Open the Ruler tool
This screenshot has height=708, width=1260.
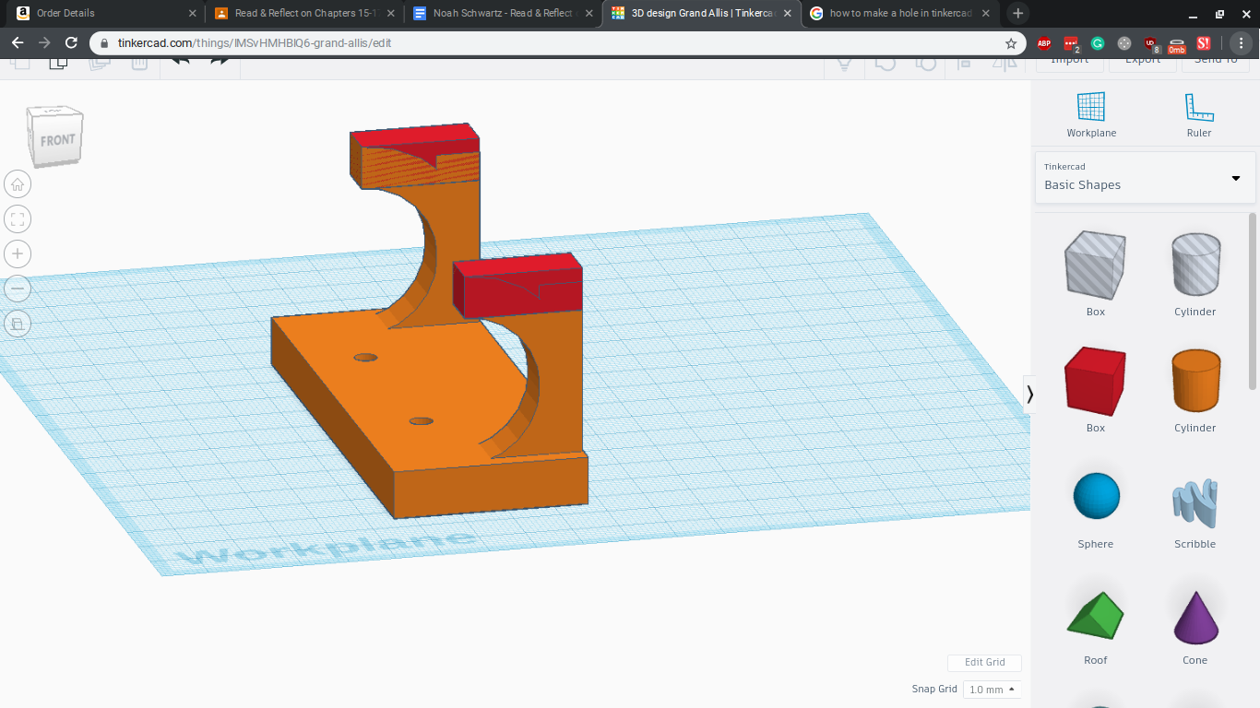(1199, 109)
